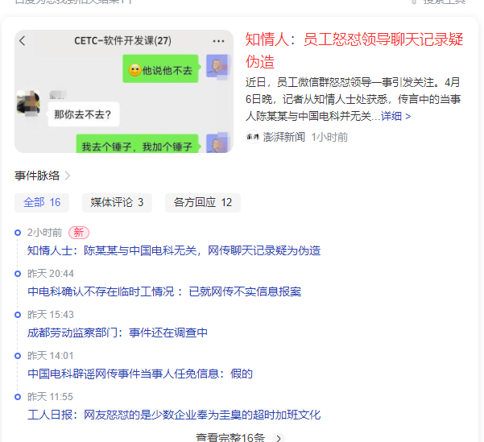Open 成都劳动监察部门 investigation article

pos(118,333)
